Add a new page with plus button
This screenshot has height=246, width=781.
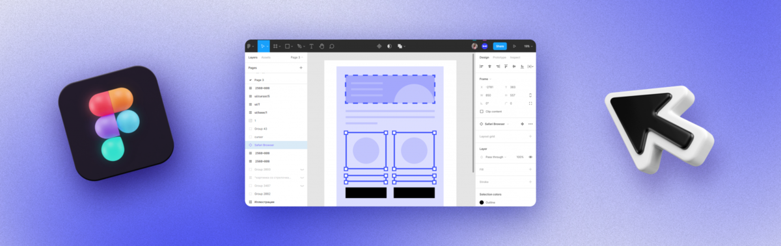(301, 68)
